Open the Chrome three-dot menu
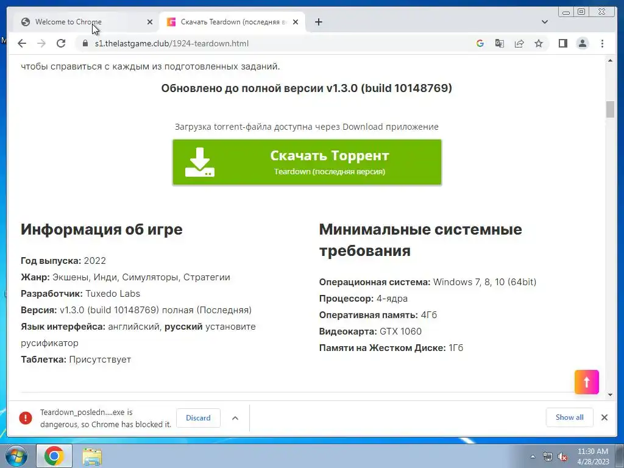Screen dimensions: 624x468 602,43
